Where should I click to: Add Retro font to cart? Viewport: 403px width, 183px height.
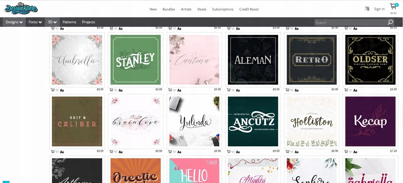pyautogui.click(x=287, y=90)
